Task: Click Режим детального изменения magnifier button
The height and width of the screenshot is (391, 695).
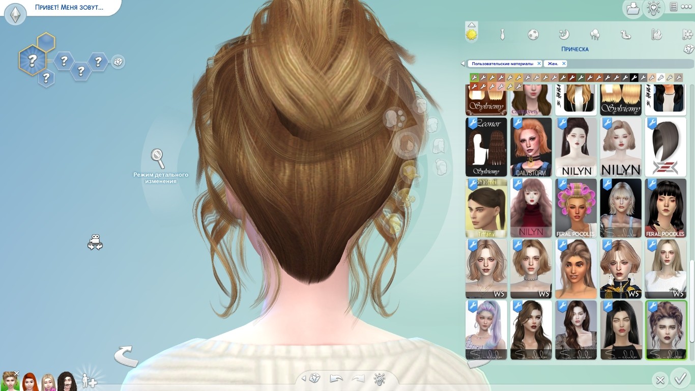Action: click(x=158, y=159)
